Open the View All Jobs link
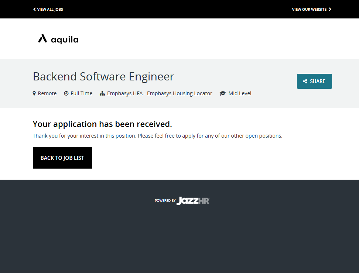The image size is (359, 273). (50, 9)
